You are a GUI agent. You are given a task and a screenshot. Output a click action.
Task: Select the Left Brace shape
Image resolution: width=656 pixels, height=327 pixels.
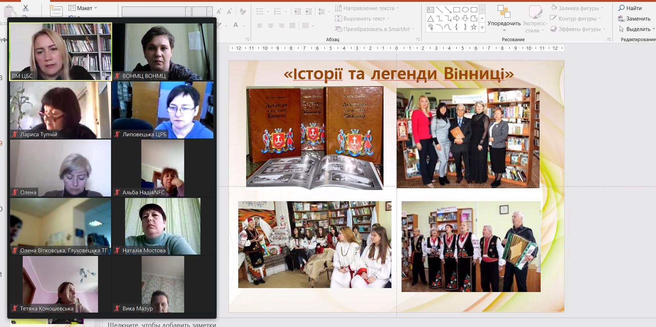point(456,27)
